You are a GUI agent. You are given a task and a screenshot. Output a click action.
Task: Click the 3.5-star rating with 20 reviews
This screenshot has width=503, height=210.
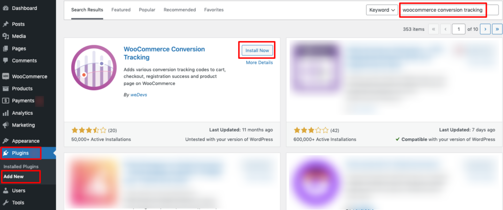94,130
